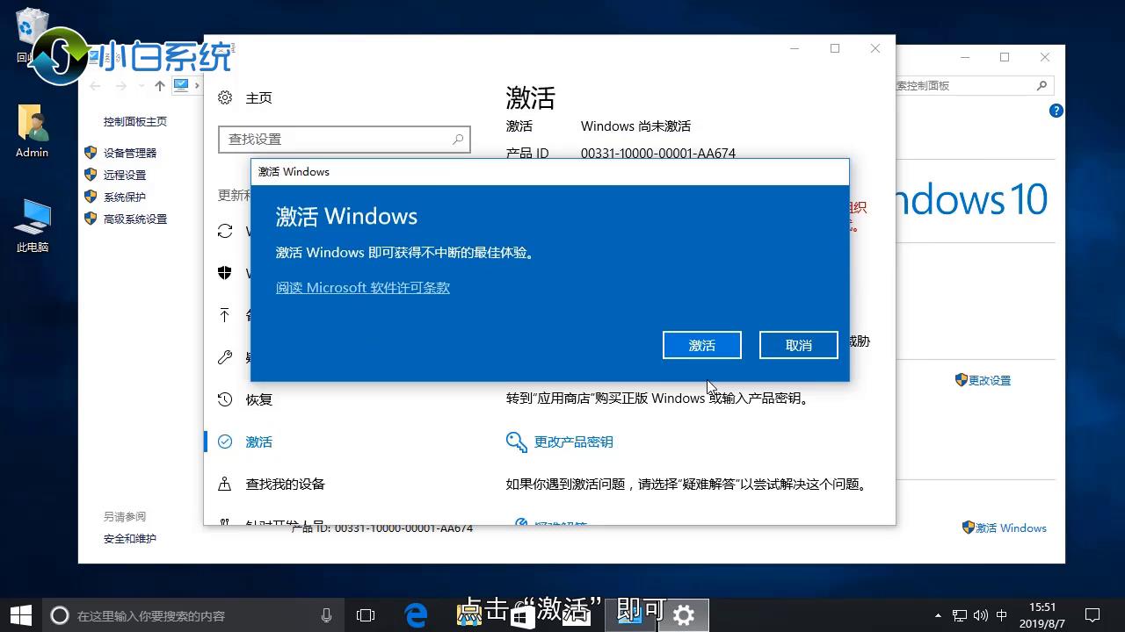Click the Cortana microphone icon
The height and width of the screenshot is (632, 1125).
pos(326,615)
